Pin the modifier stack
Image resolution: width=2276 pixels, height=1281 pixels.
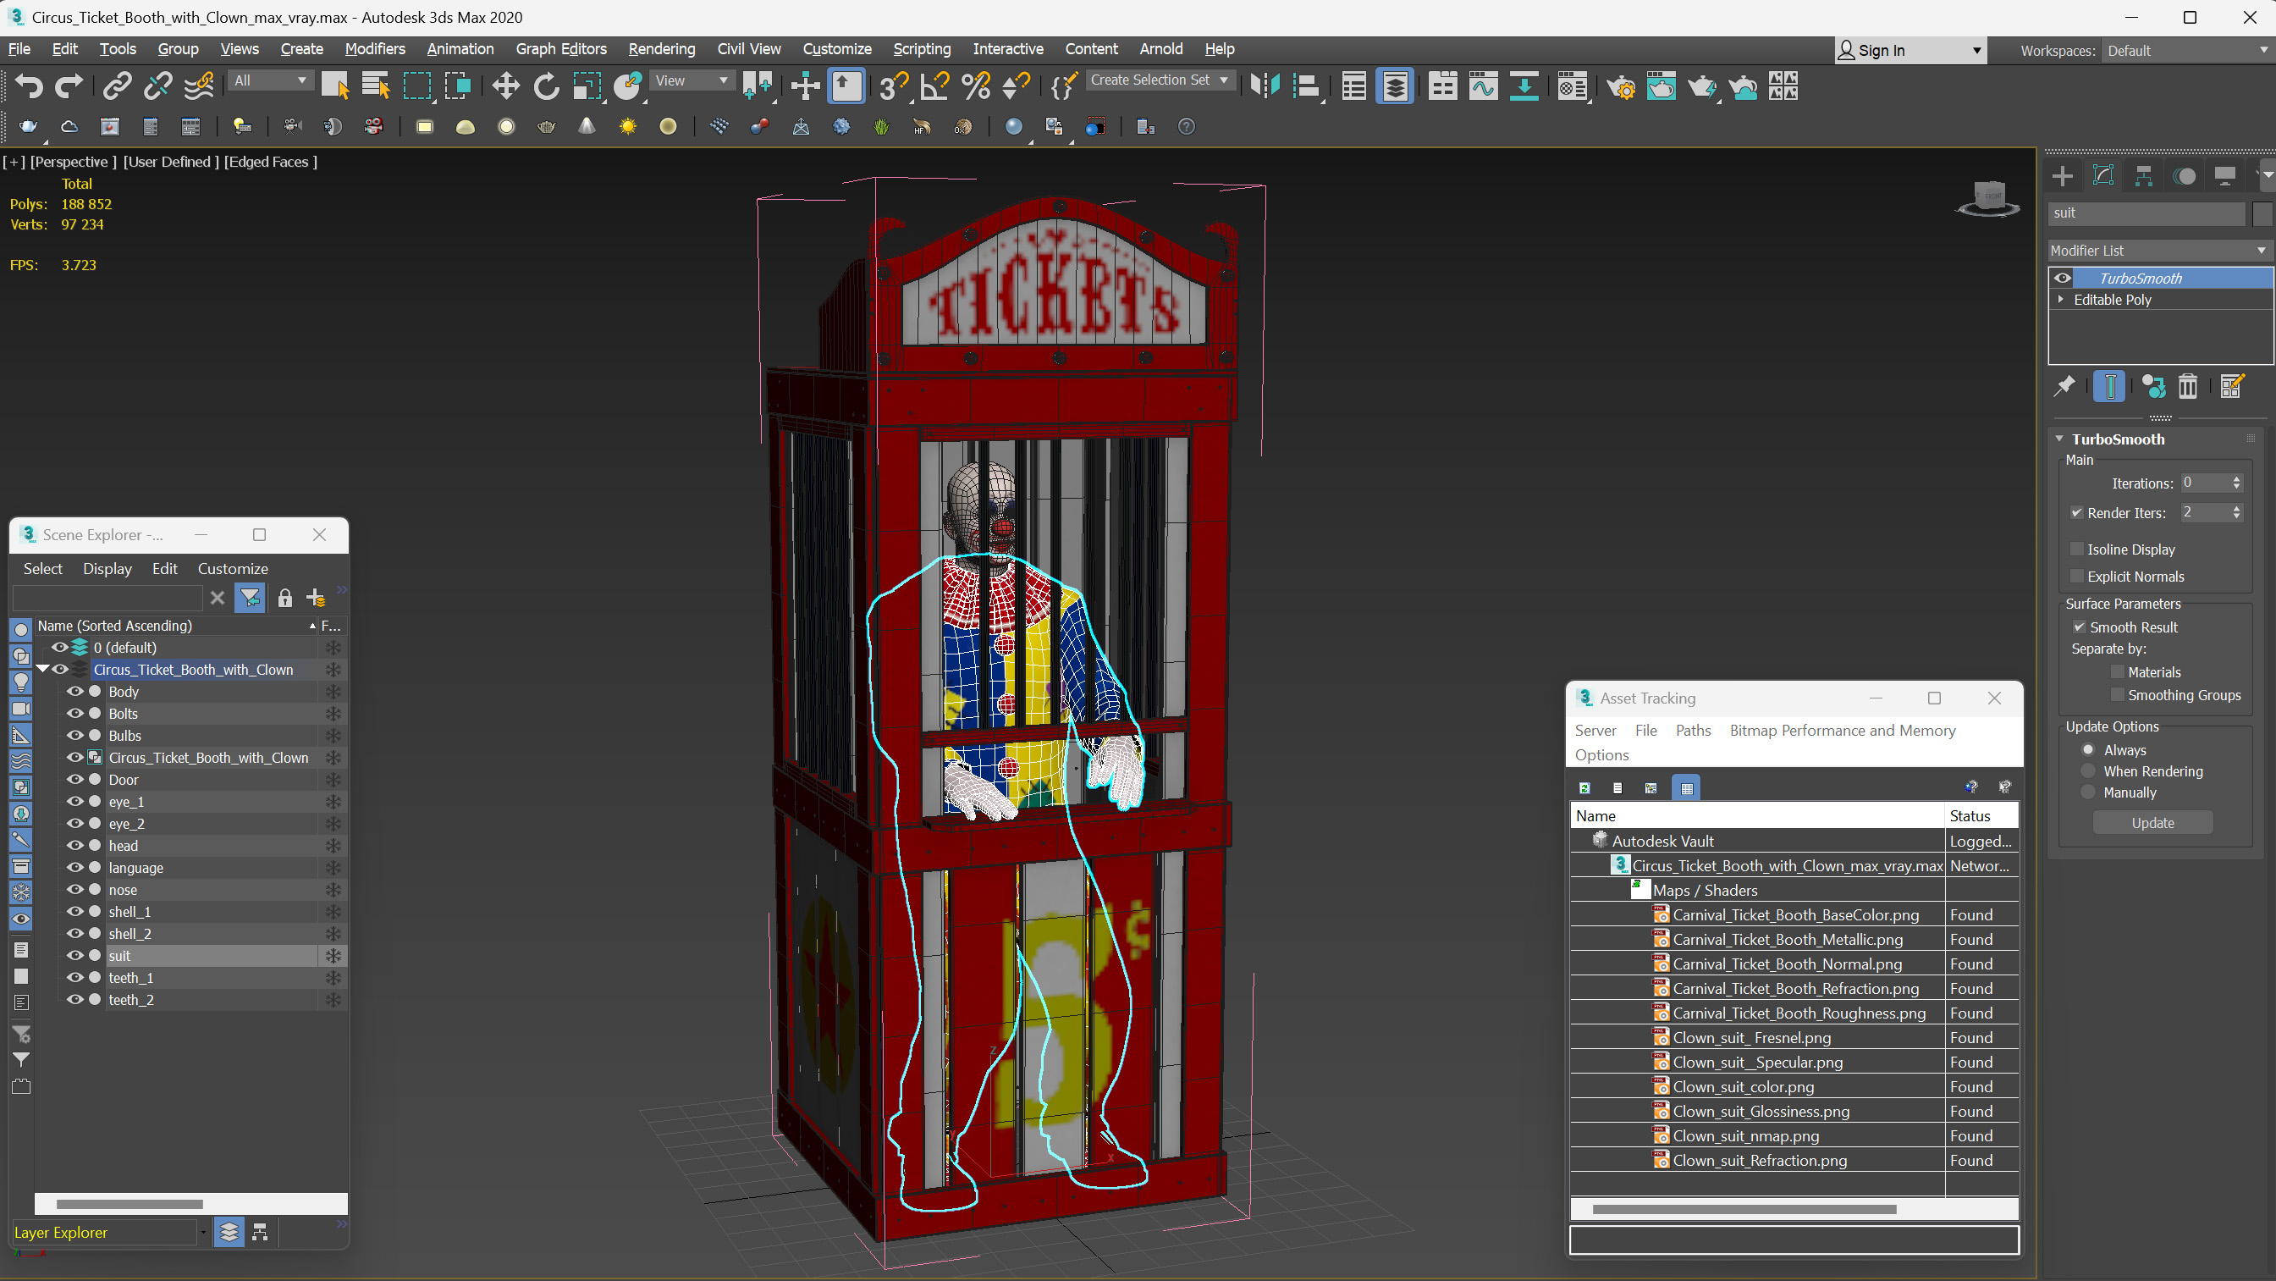pos(2065,386)
